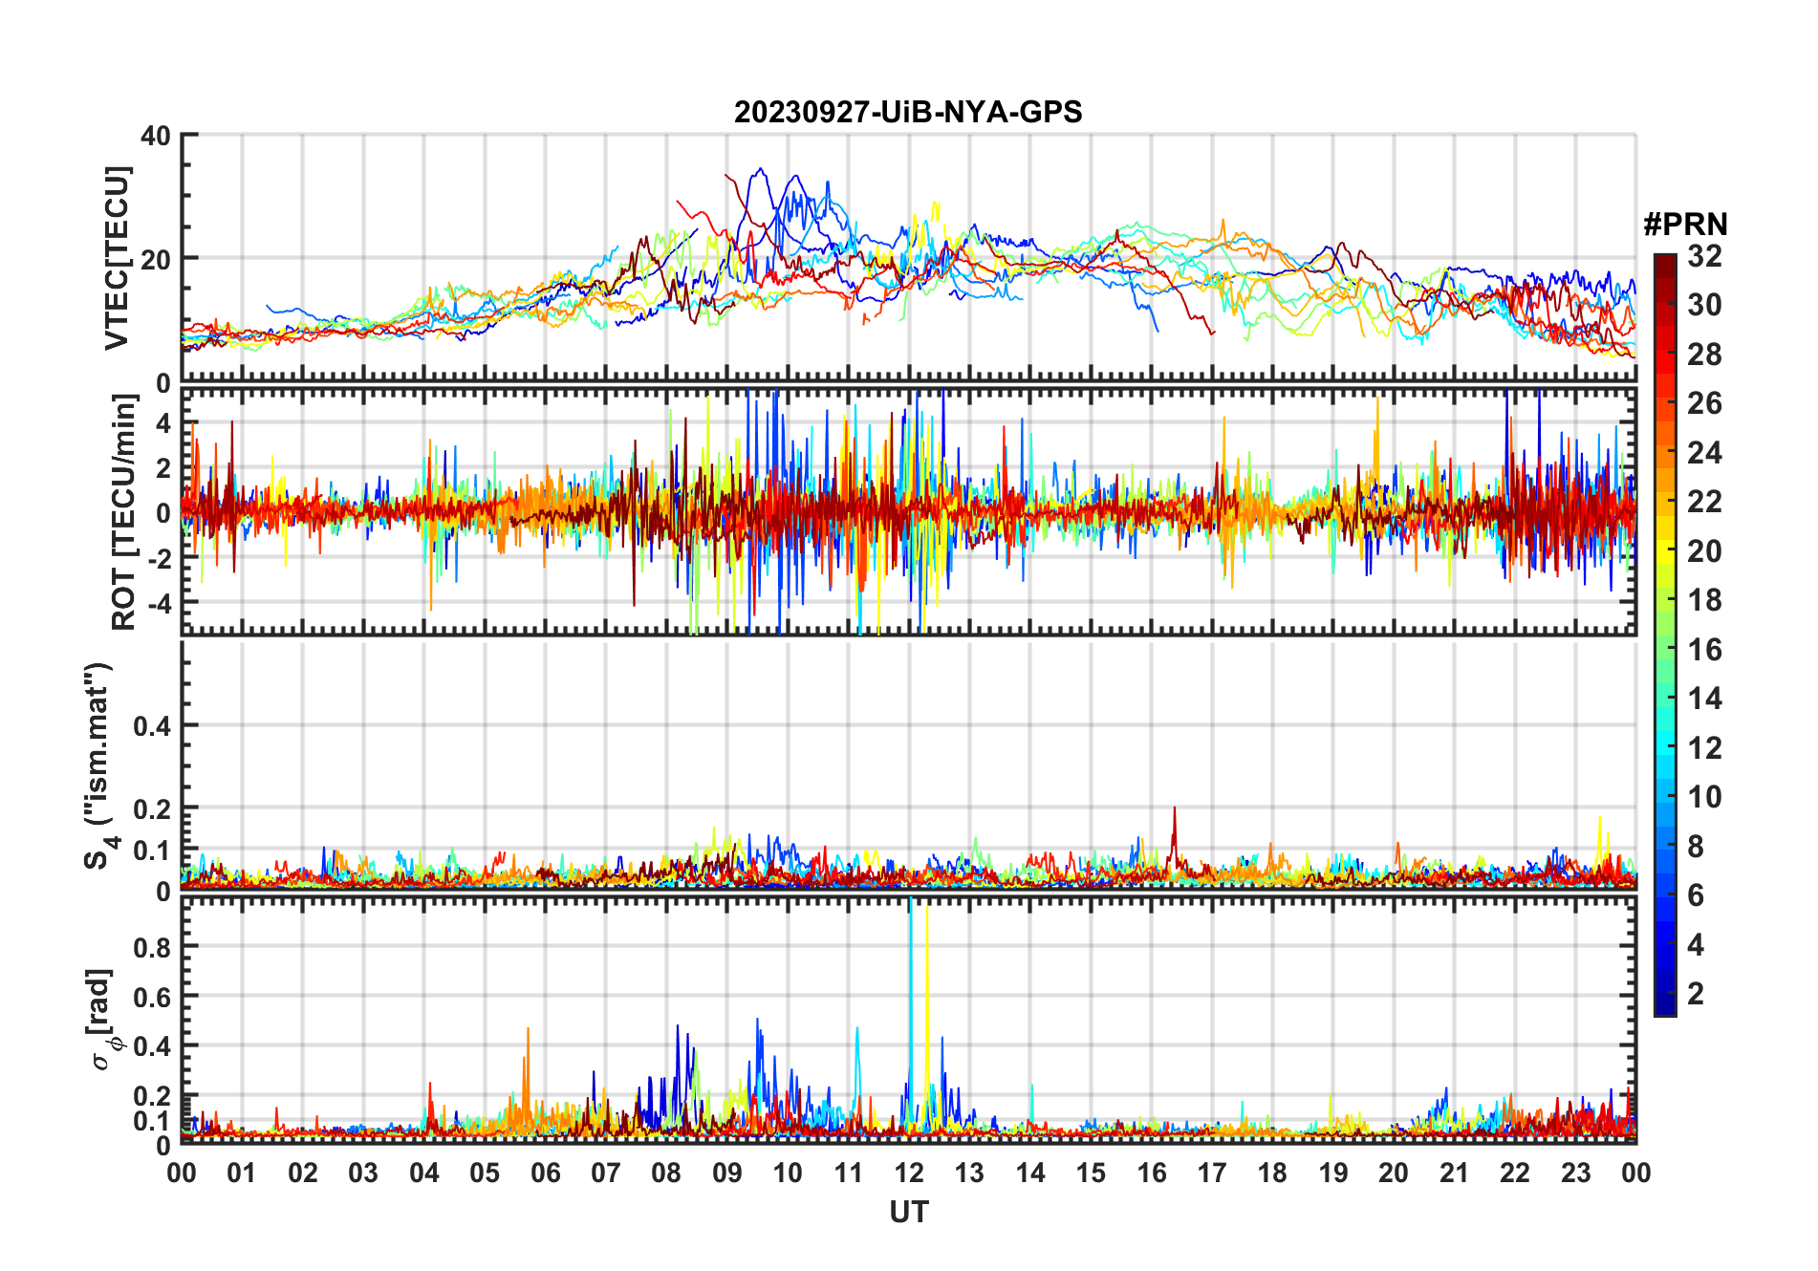Click x-axis tick label 11
The height and width of the screenshot is (1271, 1818).
point(849,1174)
